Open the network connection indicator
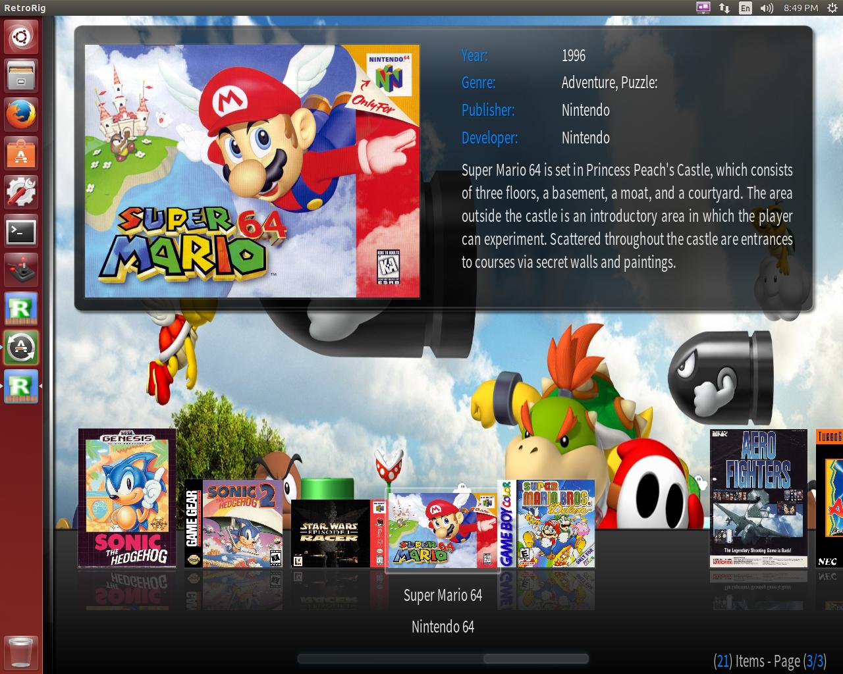Screen dimensions: 843x674 point(724,8)
